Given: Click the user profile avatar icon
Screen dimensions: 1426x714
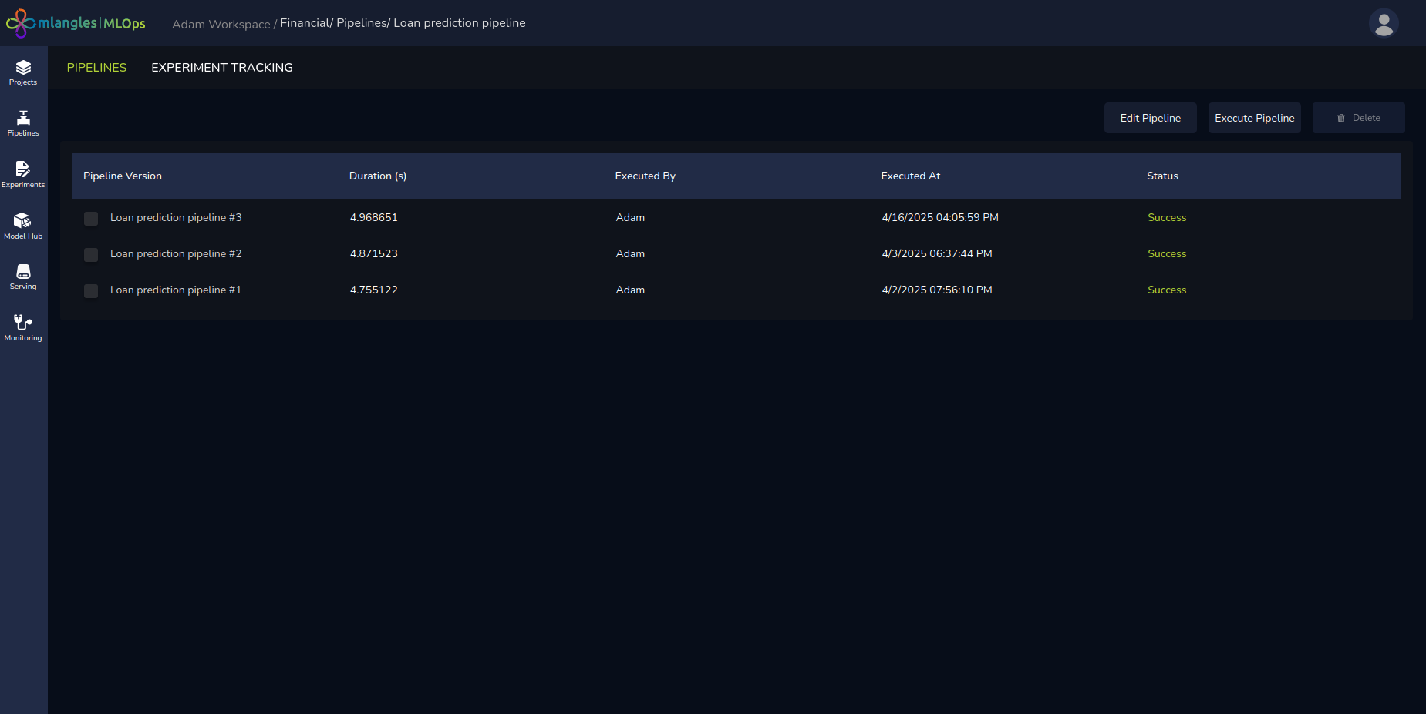Looking at the screenshot, I should [x=1384, y=23].
